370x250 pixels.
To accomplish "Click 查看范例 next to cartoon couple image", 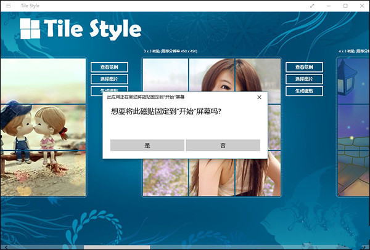I will pos(109,67).
